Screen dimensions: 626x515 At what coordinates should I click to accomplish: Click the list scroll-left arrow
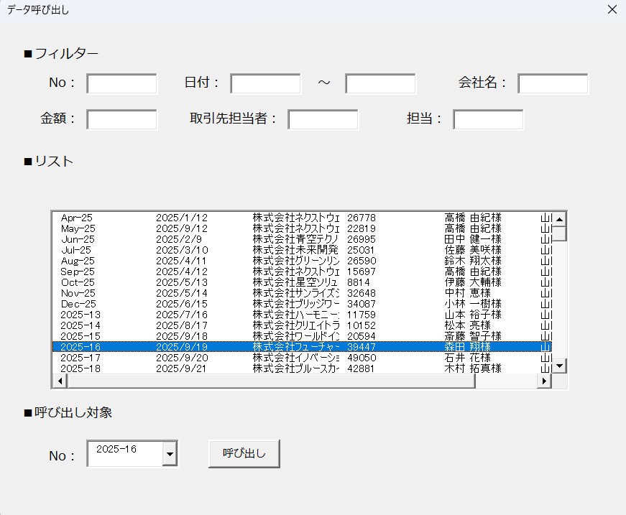60,381
